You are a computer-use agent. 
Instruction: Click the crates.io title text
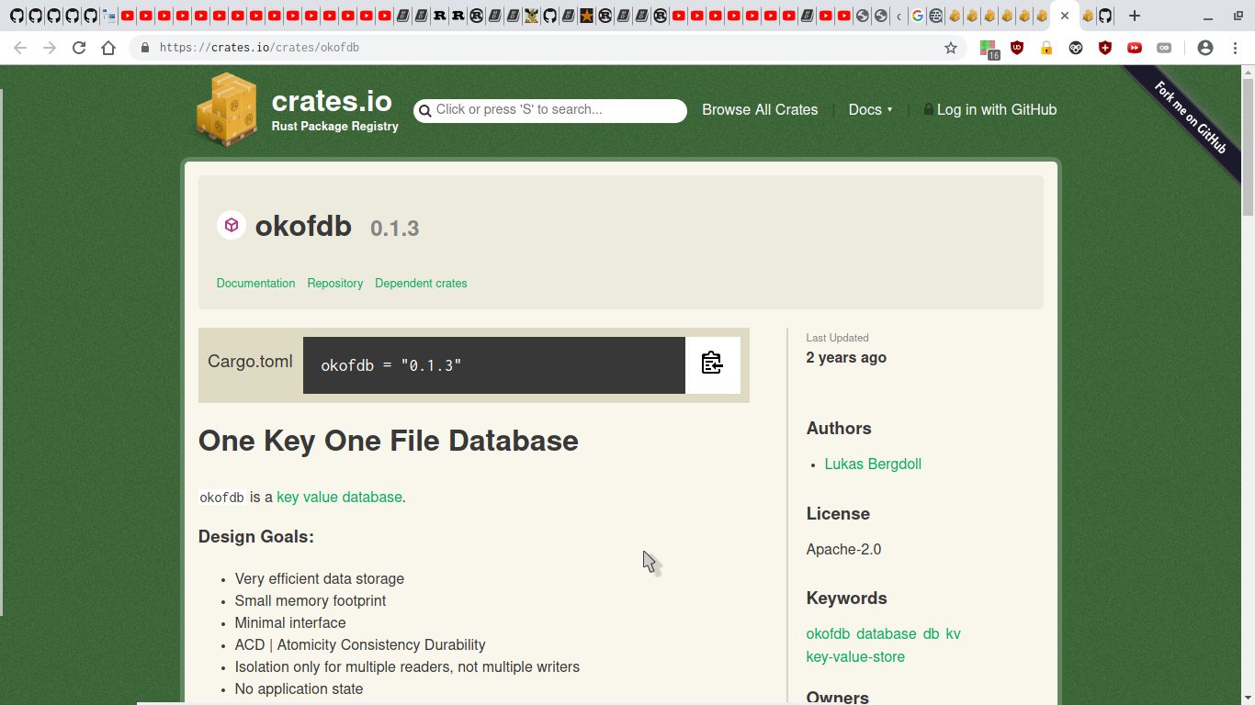[x=332, y=101]
